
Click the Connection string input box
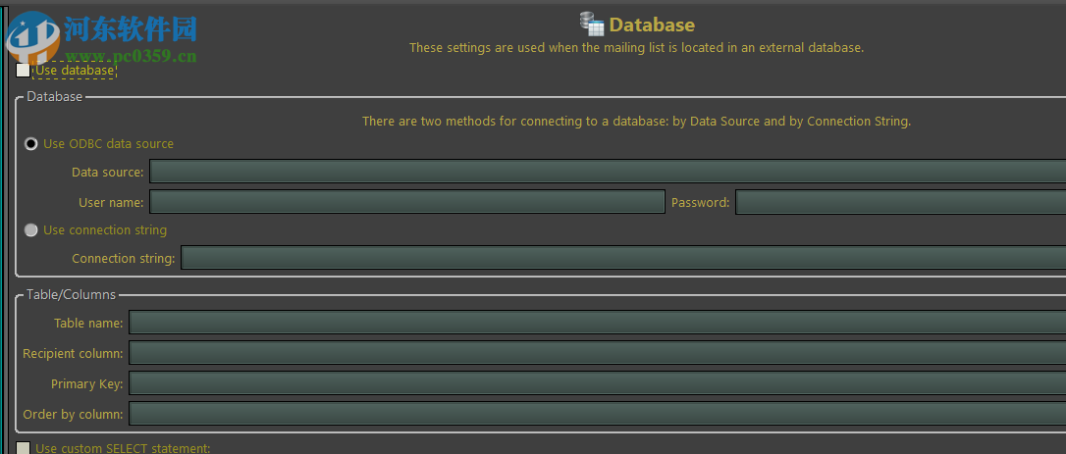point(622,259)
